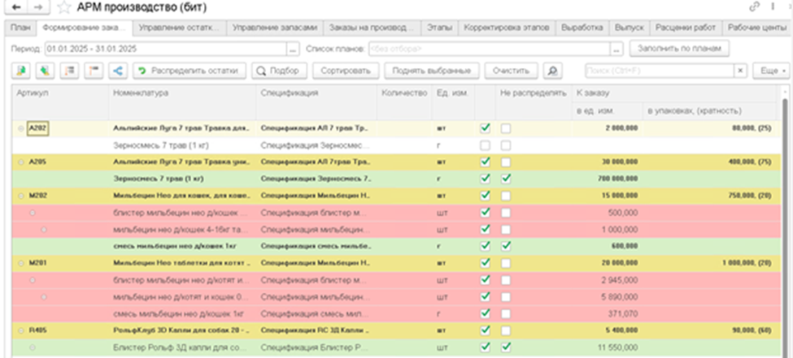Open the Еще dropdown menu

click(x=771, y=71)
